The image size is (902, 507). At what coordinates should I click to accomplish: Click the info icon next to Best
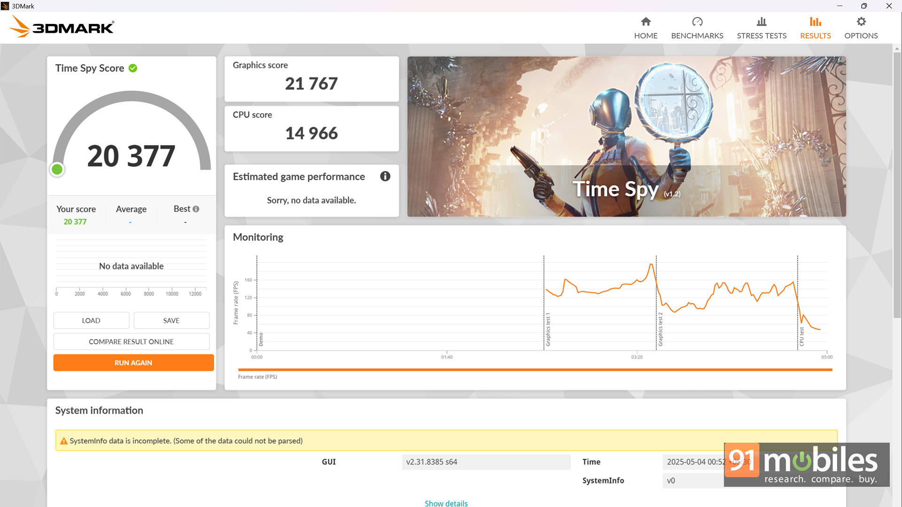(196, 209)
